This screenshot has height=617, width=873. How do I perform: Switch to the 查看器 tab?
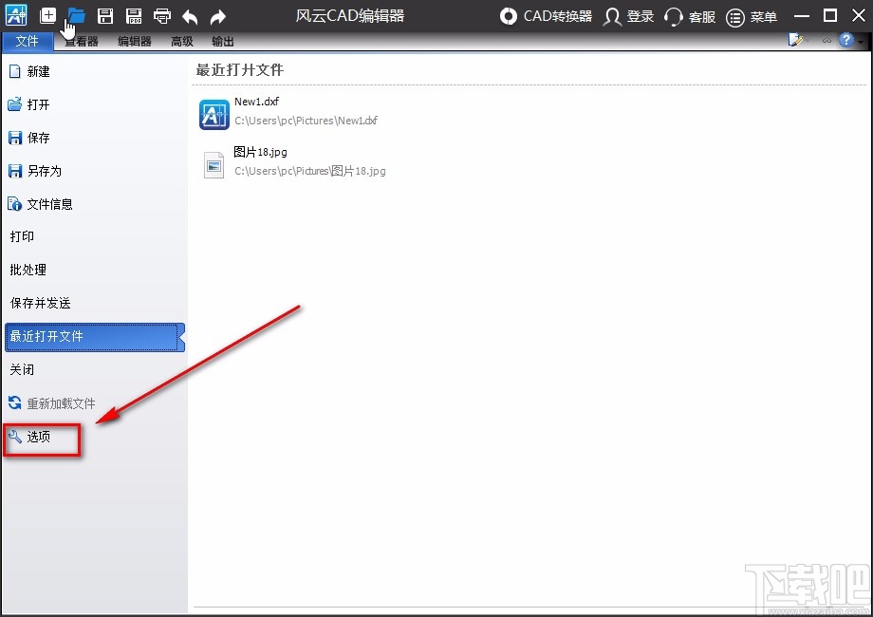pos(81,42)
